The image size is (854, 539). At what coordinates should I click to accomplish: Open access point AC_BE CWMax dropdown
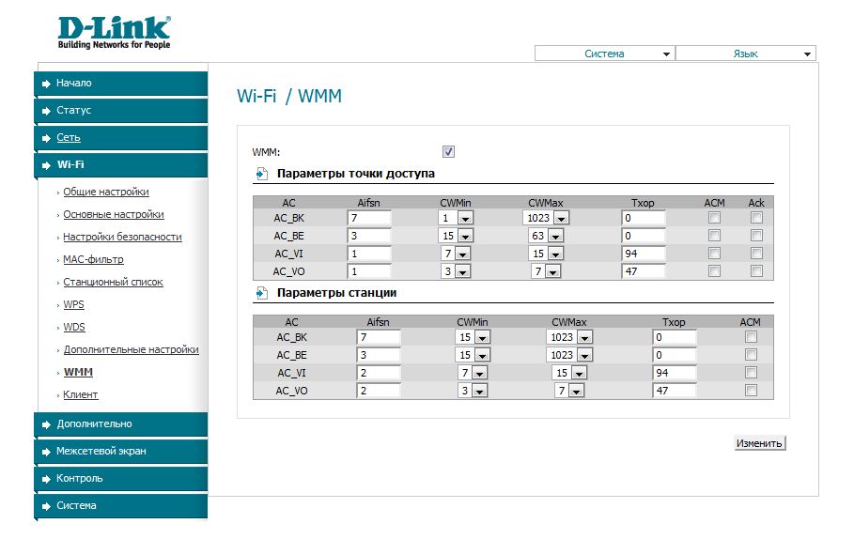tap(546, 236)
